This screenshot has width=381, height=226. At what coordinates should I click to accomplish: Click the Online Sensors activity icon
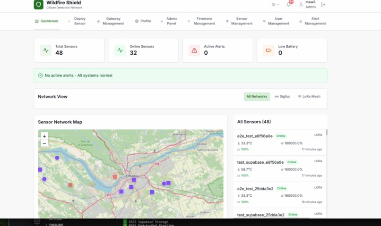point(120,50)
